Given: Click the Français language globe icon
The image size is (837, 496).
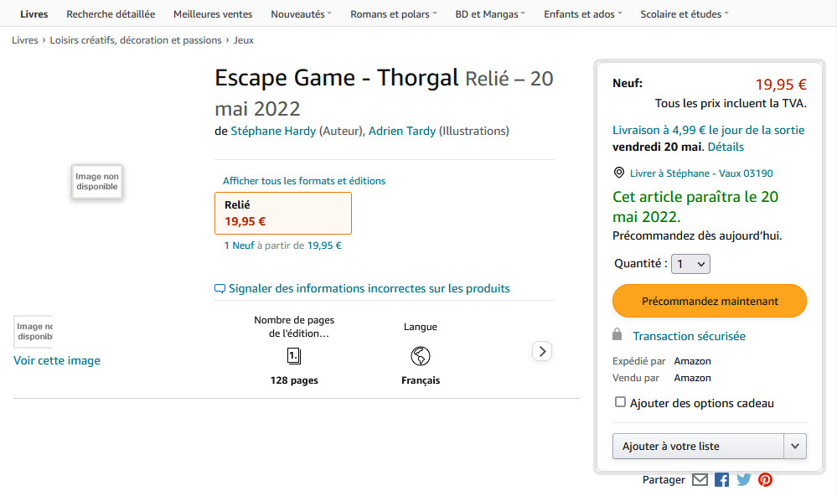Looking at the screenshot, I should pos(421,356).
